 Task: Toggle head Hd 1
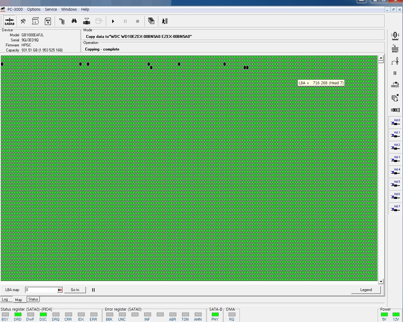pos(395,134)
